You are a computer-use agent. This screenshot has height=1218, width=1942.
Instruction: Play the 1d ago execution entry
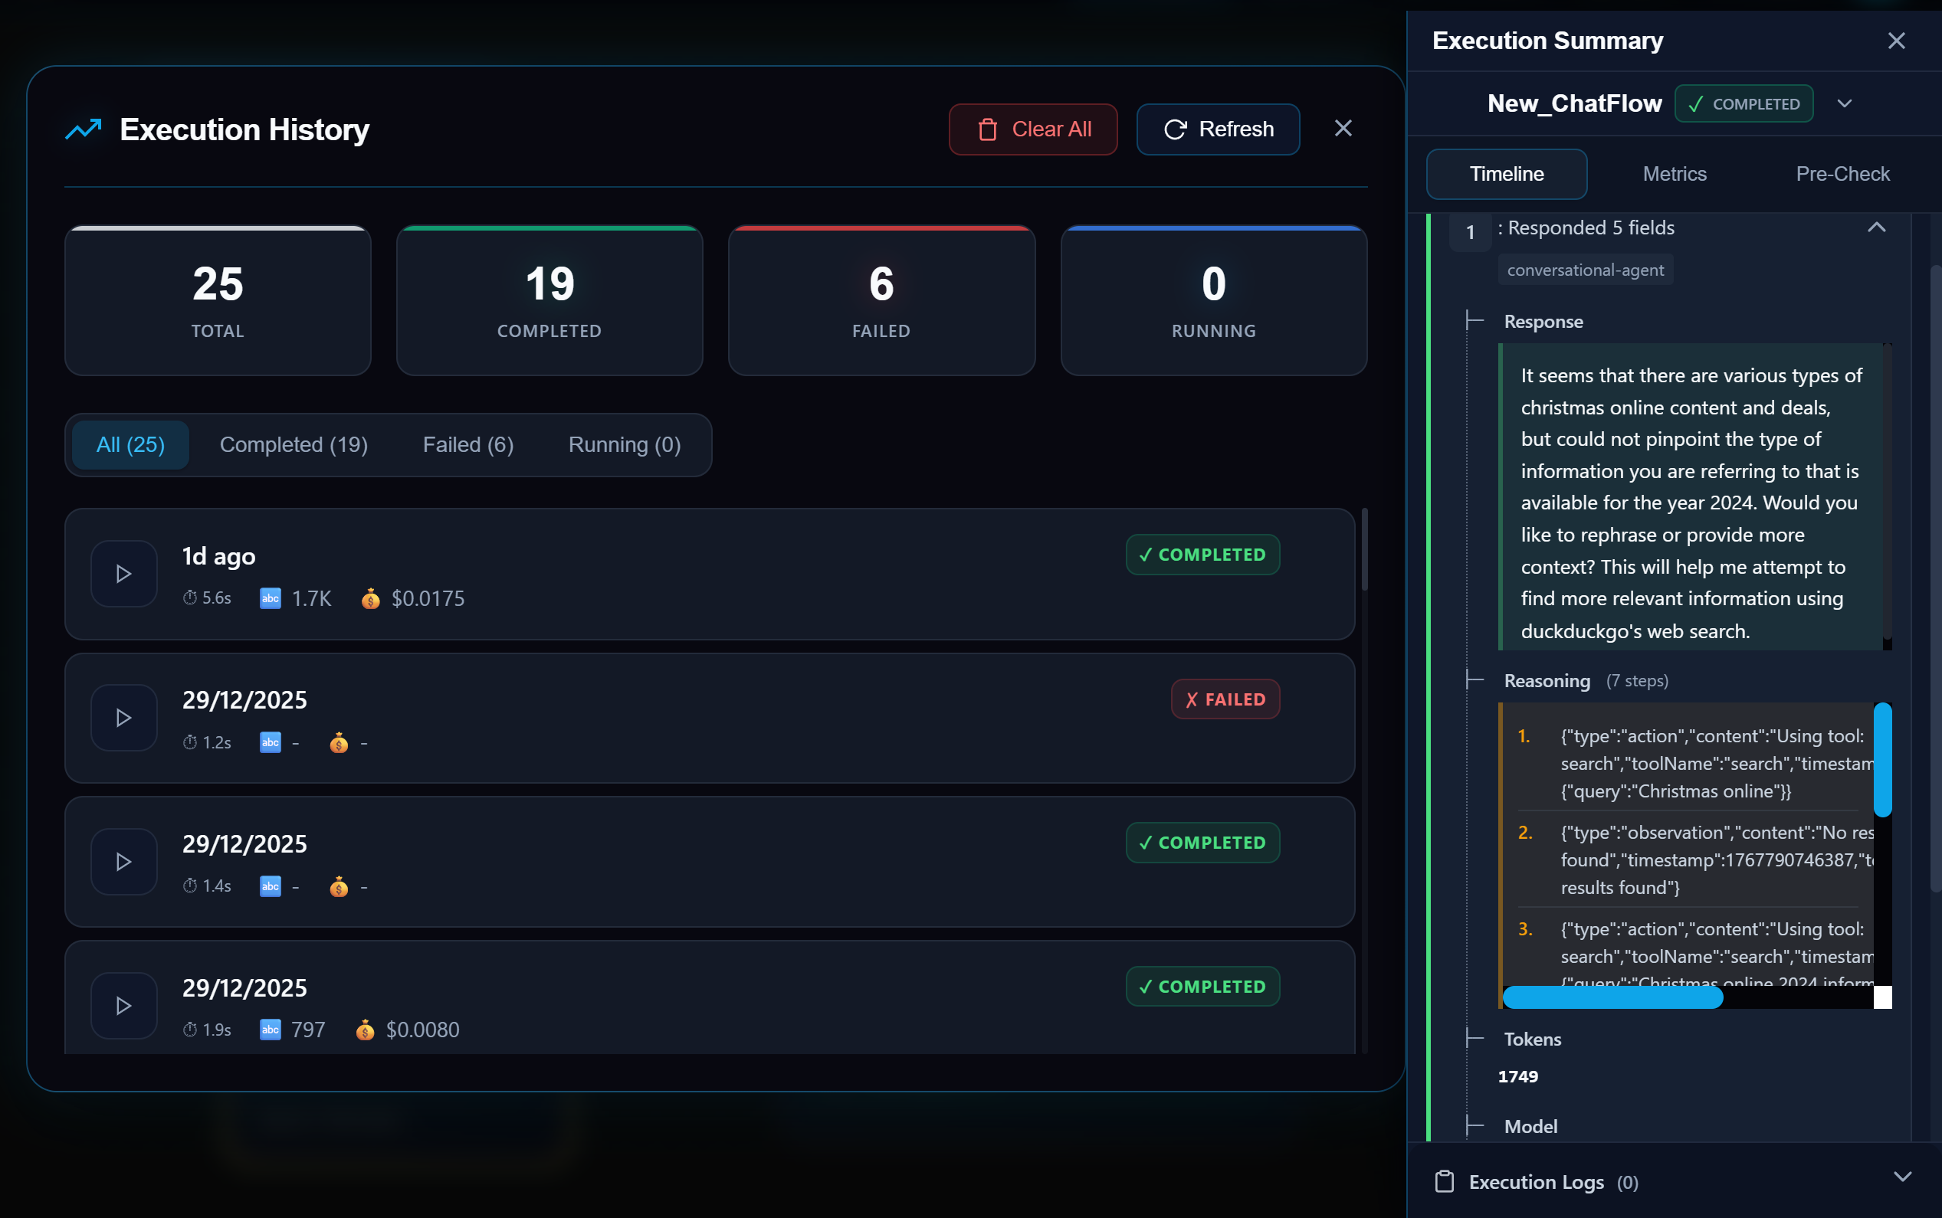(123, 574)
